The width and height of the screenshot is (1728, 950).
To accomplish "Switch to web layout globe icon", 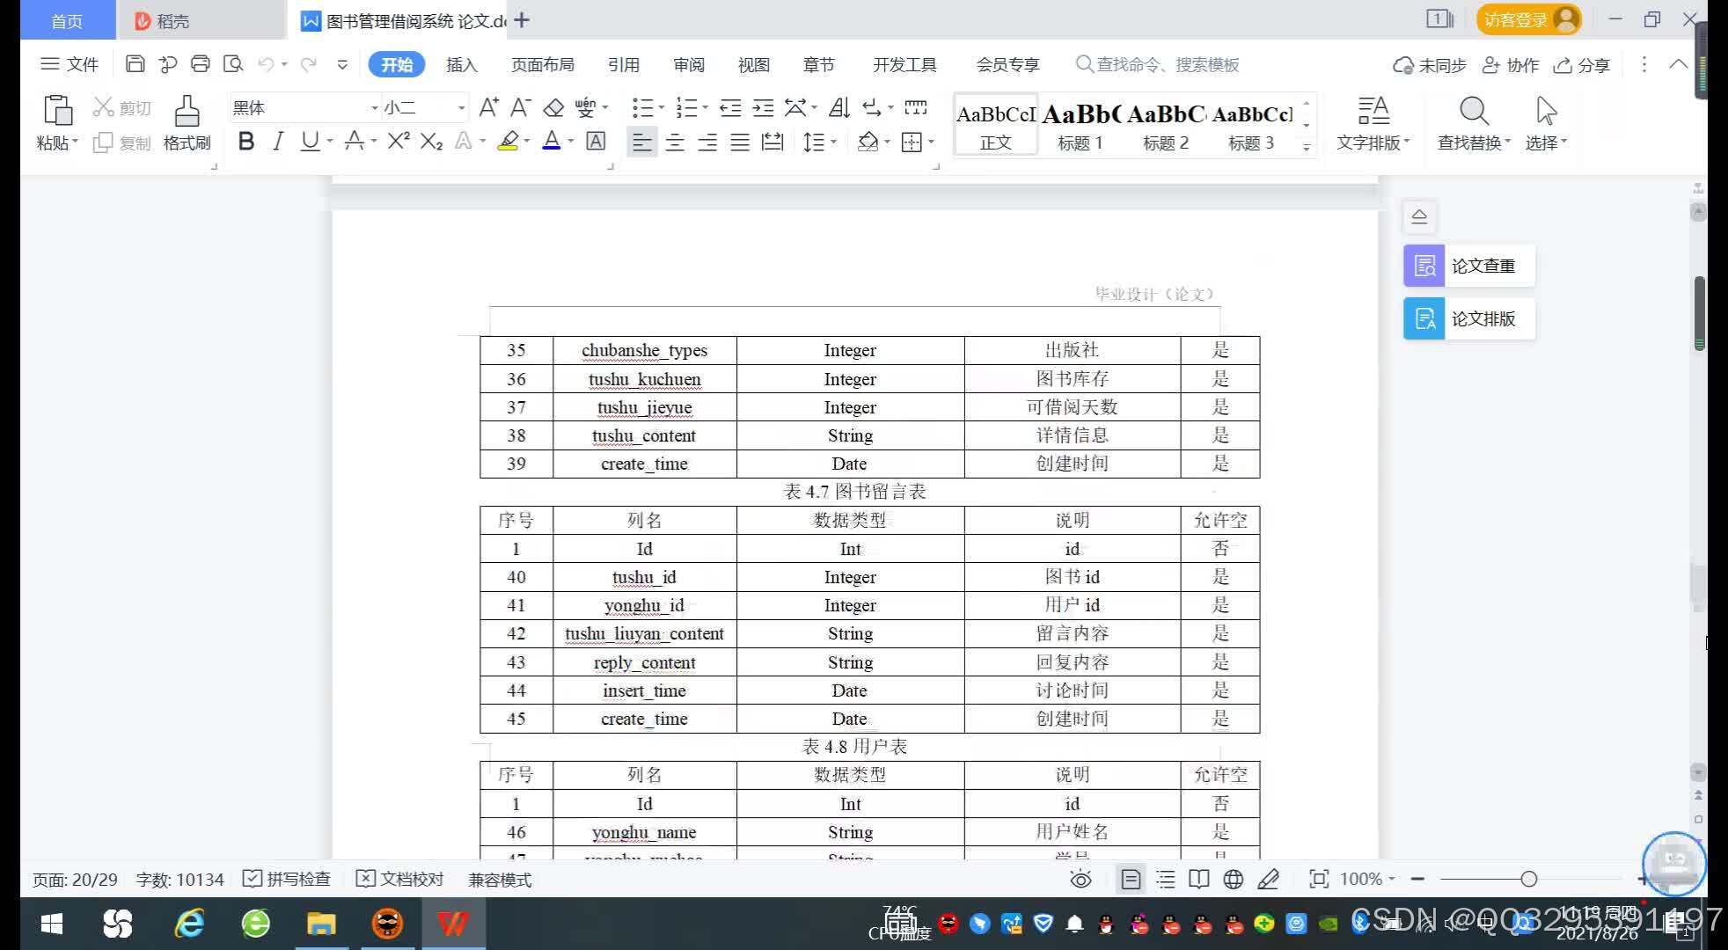I will point(1233,879).
